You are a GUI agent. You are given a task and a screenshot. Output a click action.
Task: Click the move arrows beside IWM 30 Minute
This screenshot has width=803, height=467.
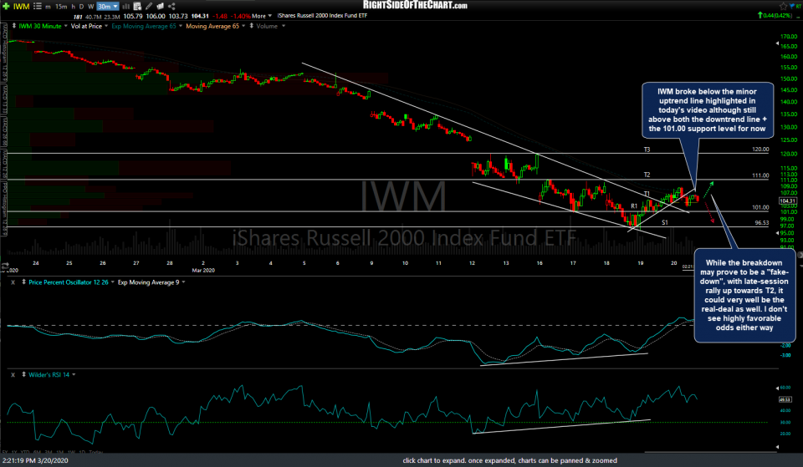point(14,26)
